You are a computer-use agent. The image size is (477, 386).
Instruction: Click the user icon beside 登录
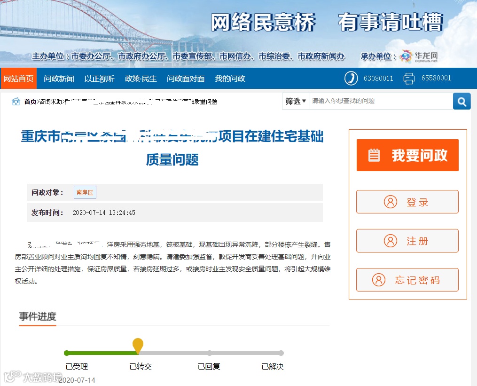[x=391, y=202]
